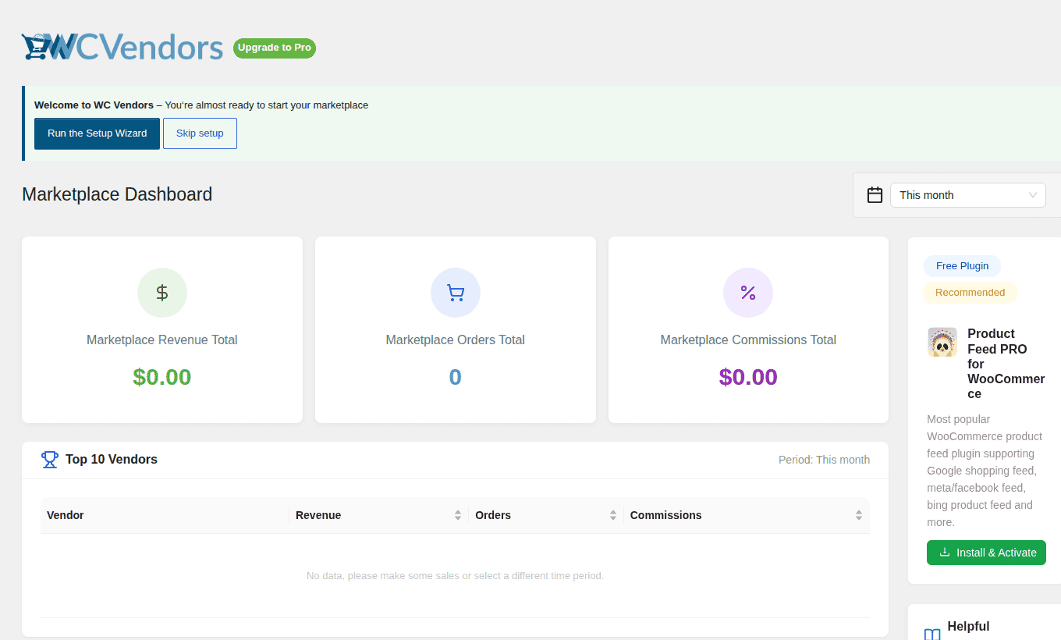Click the cart icon on Orders card
This screenshot has width=1061, height=640.
(x=456, y=293)
